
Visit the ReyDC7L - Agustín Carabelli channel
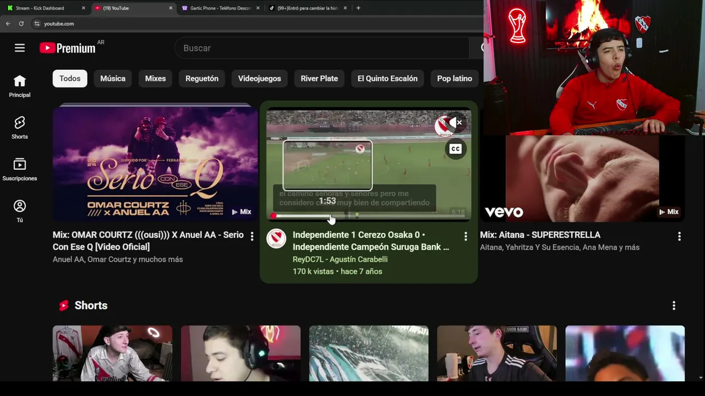coord(340,259)
